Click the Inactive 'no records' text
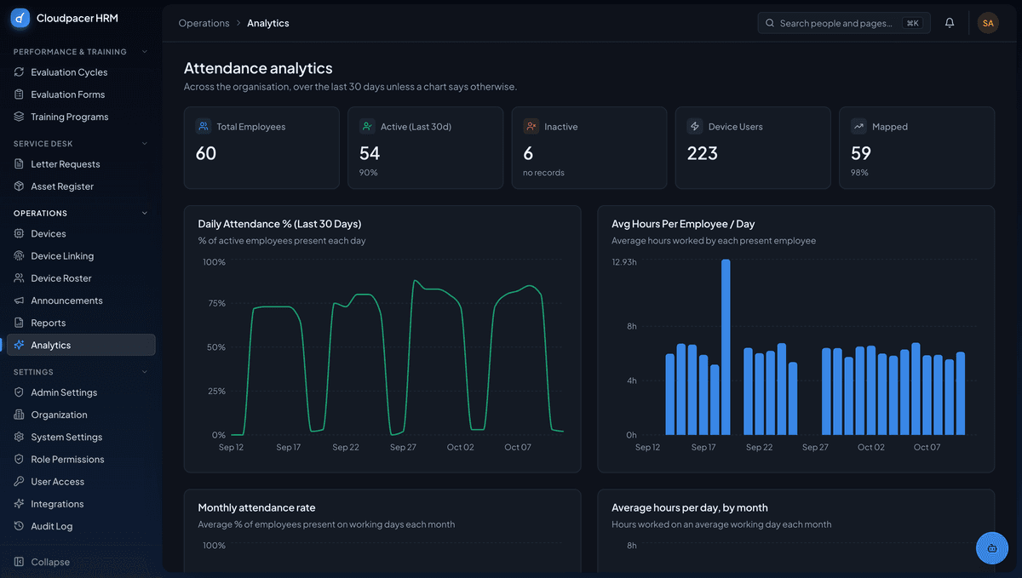This screenshot has height=578, width=1022. click(x=543, y=173)
